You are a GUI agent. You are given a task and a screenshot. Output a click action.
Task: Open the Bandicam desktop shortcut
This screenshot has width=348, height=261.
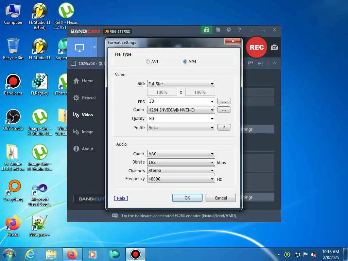(x=13, y=85)
